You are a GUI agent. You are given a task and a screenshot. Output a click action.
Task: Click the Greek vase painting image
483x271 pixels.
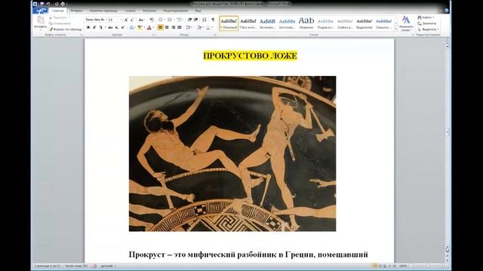(x=232, y=154)
